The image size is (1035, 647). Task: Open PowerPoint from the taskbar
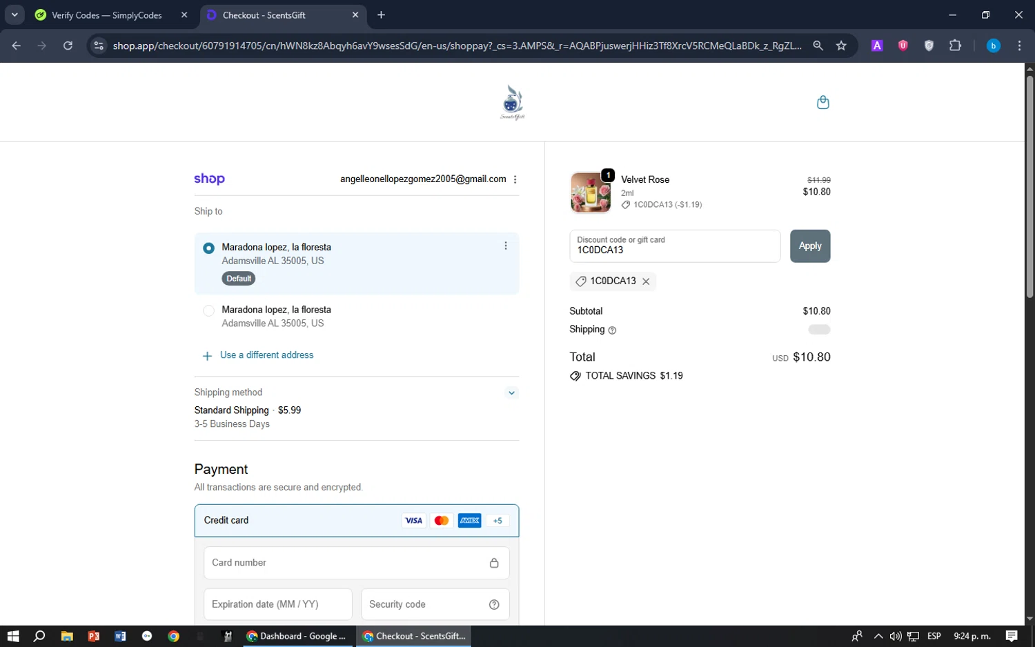(94, 636)
